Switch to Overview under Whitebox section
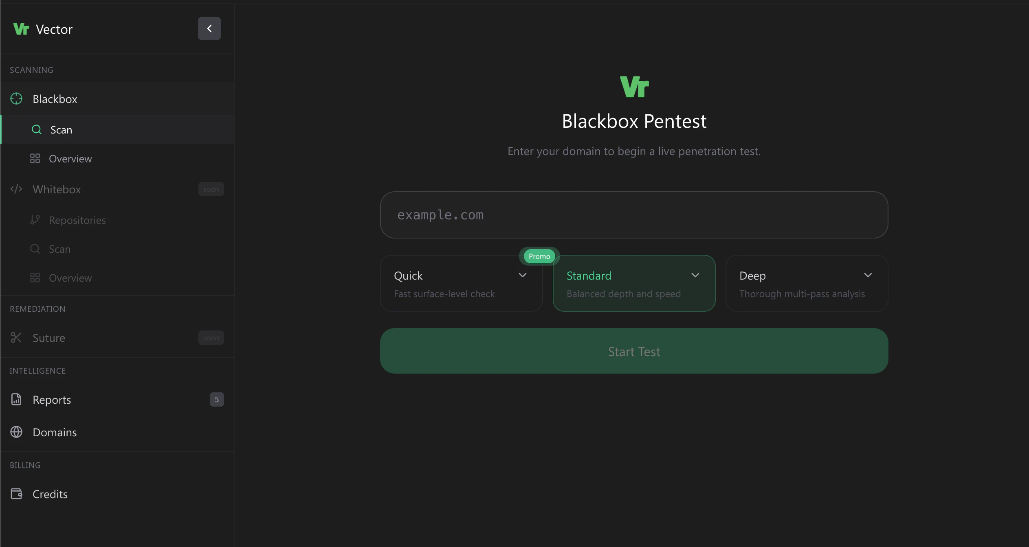 [x=70, y=278]
